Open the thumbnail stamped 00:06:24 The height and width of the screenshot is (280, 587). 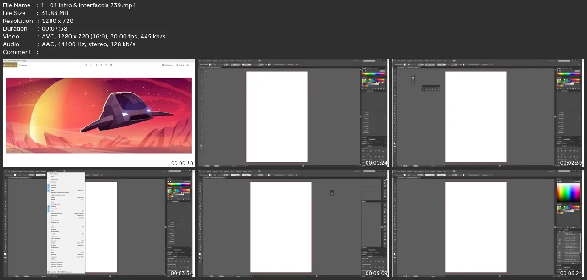pyautogui.click(x=488, y=224)
